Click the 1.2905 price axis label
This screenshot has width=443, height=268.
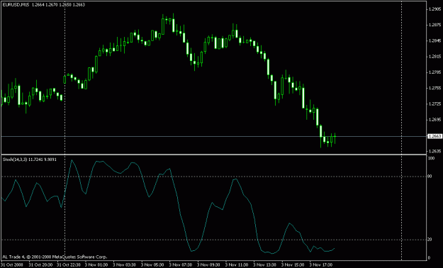(434, 9)
